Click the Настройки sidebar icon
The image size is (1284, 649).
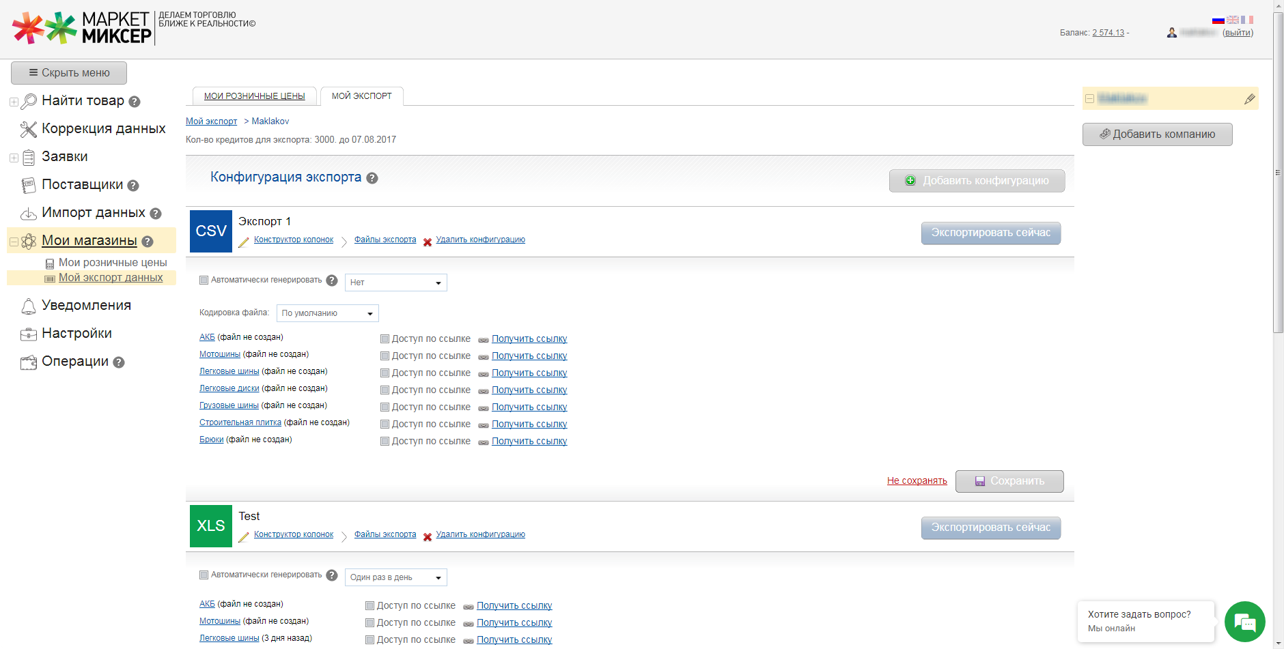pos(29,334)
